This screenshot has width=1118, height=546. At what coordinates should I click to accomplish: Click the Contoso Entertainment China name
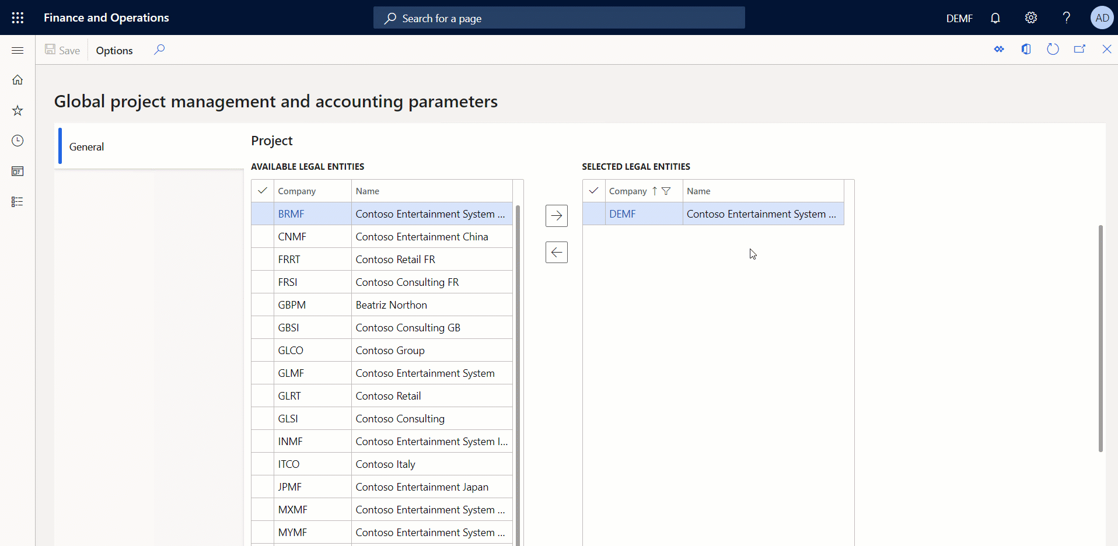pyautogui.click(x=422, y=236)
